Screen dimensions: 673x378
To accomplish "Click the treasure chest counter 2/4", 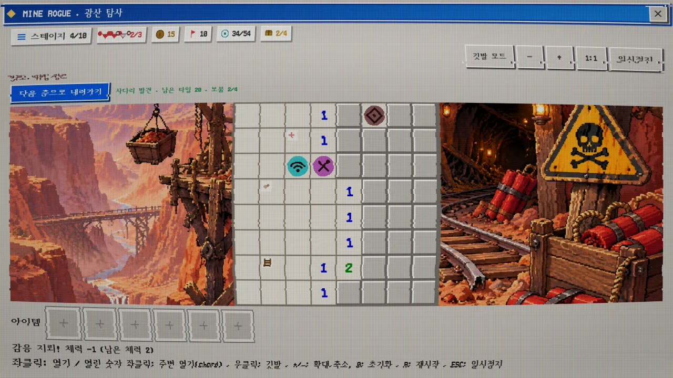I will pos(276,34).
